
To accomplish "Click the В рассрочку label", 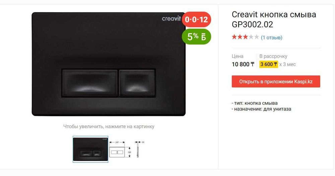I will 273,56.
